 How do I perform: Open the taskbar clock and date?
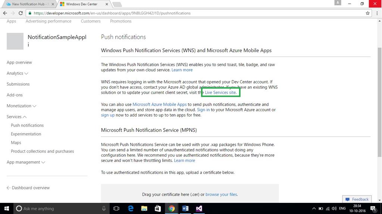click(357, 209)
